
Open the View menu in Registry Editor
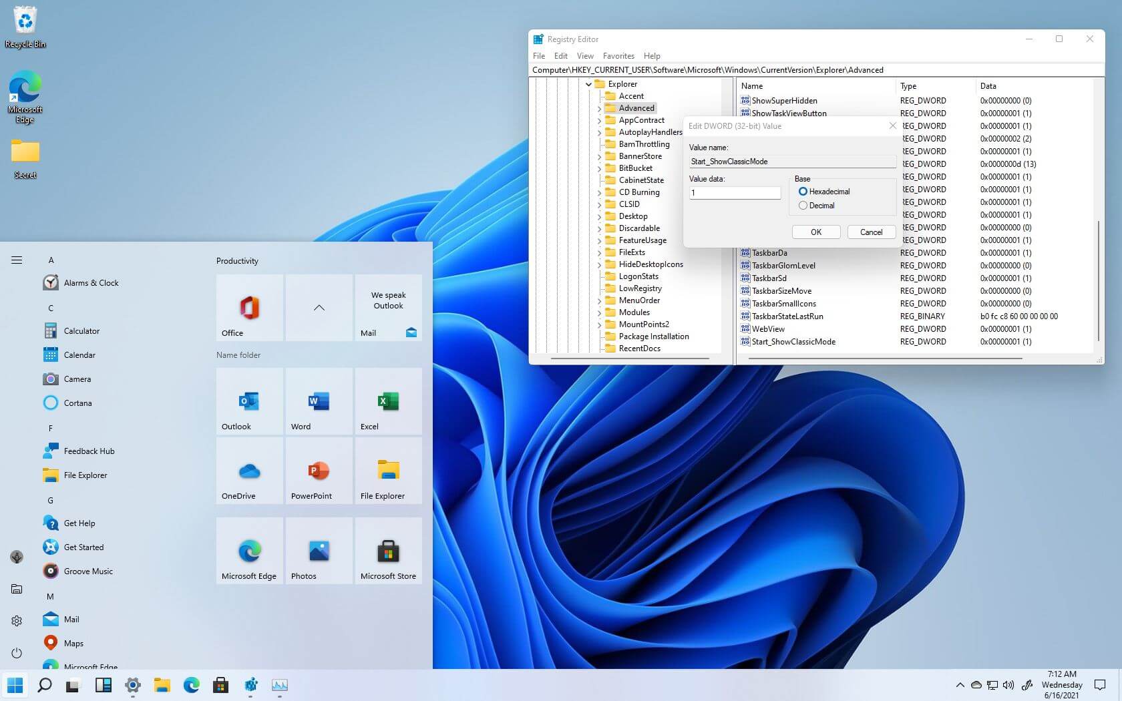pos(585,56)
